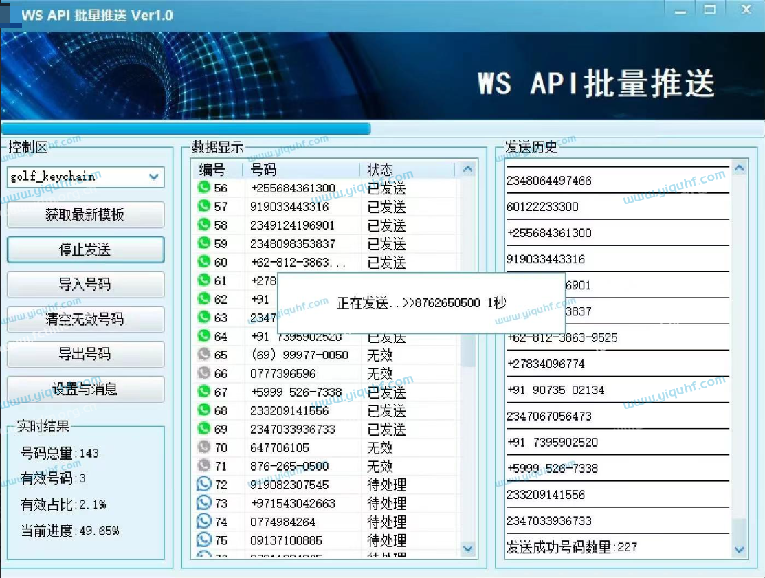765x578 pixels.
Task: Click the green icon in row 67
Action: tap(204, 391)
